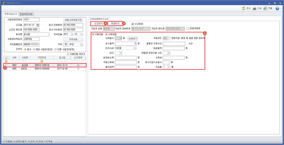Open the calendar icon beside 신고일
284x145 pixels.
38,25
